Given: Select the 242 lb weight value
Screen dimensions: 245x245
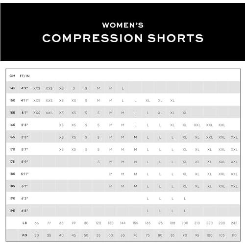Looking at the screenshot, I should (234, 223).
